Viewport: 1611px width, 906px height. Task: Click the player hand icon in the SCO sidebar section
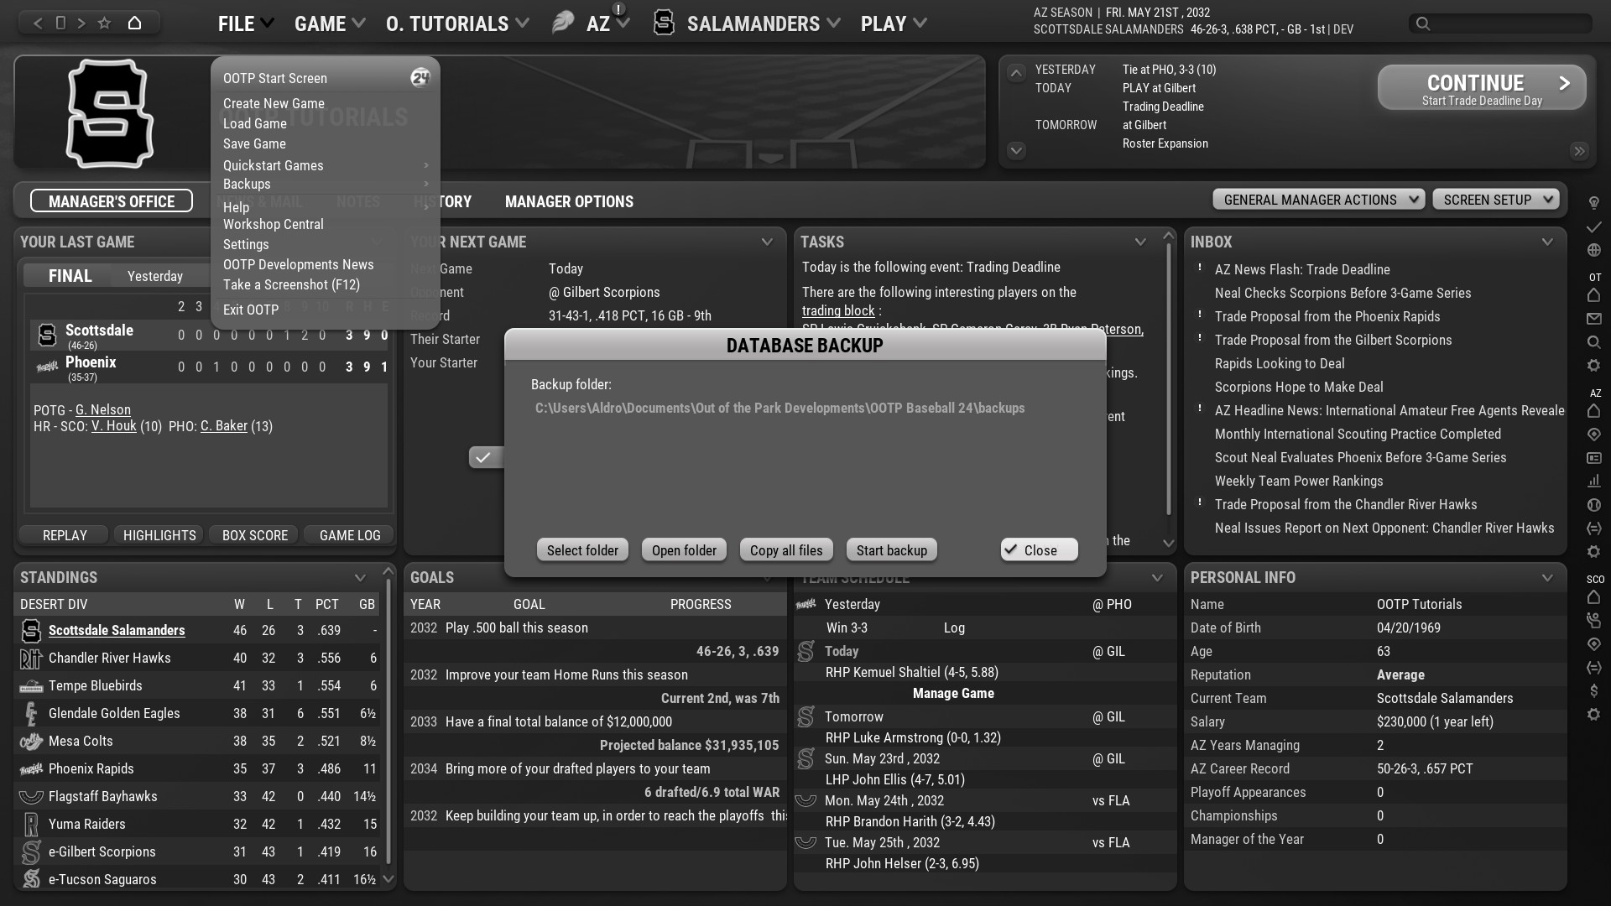[1594, 621]
